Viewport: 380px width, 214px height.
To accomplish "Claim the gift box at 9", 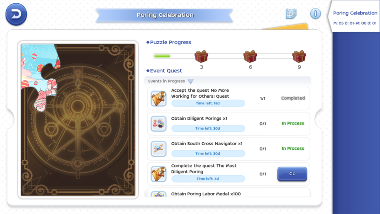I will [299, 56].
